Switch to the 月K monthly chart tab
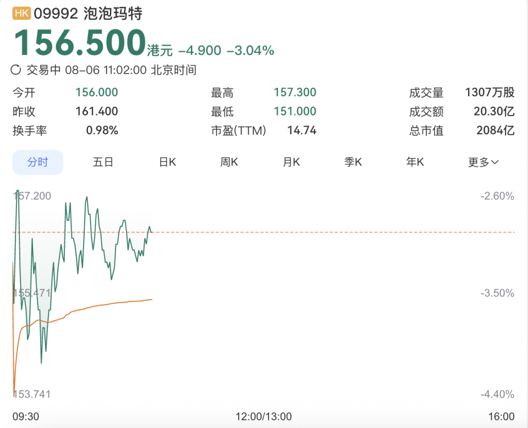 click(291, 162)
